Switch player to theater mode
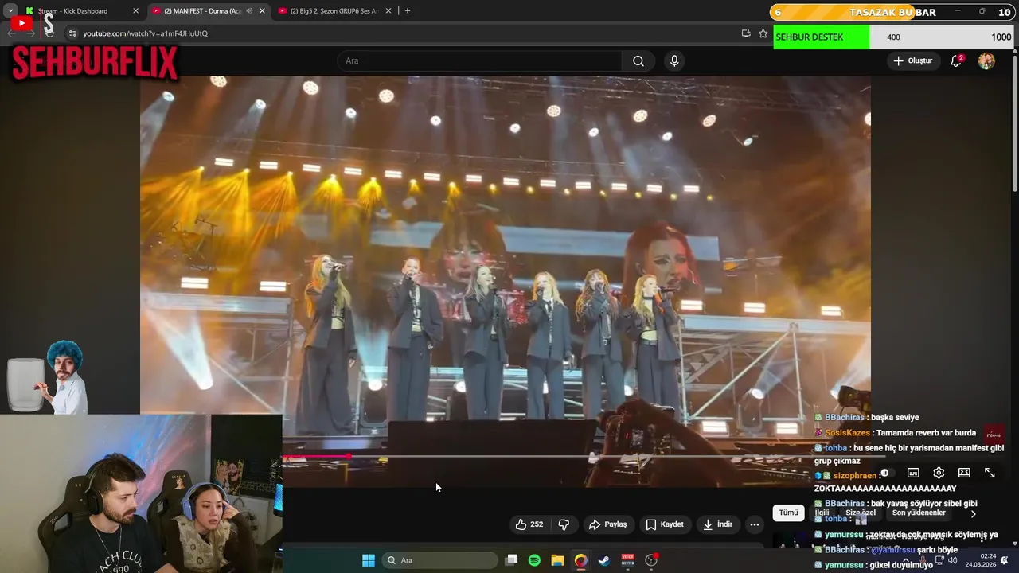This screenshot has height=573, width=1019. click(964, 473)
